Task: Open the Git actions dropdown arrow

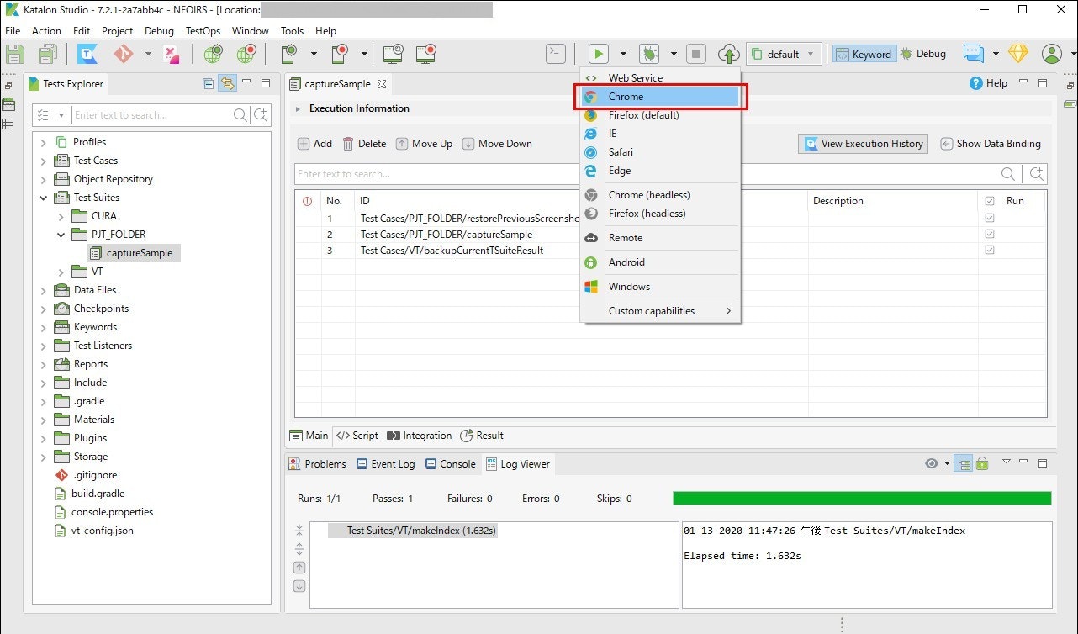Action: coord(148,55)
